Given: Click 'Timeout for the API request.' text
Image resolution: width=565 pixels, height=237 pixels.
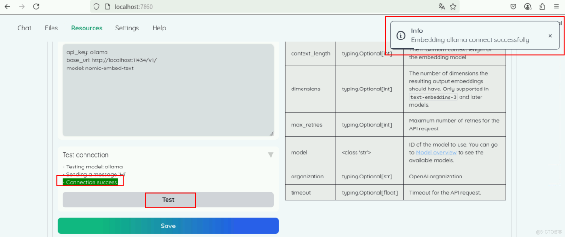Looking at the screenshot, I should [445, 192].
